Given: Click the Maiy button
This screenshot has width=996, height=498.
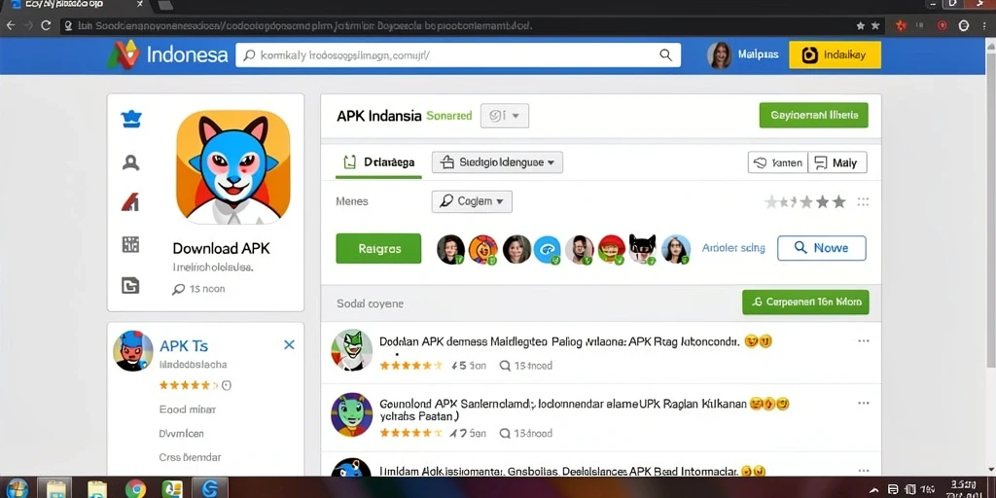Looking at the screenshot, I should coord(837,162).
